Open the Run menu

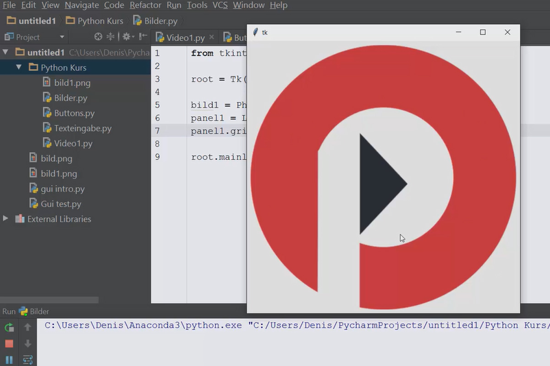pyautogui.click(x=174, y=5)
